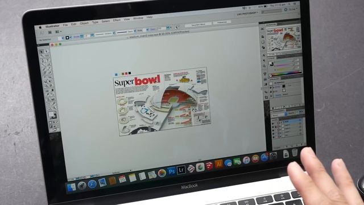The image size is (364, 205).
Task: Open the Object menu
Action: click(x=84, y=23)
